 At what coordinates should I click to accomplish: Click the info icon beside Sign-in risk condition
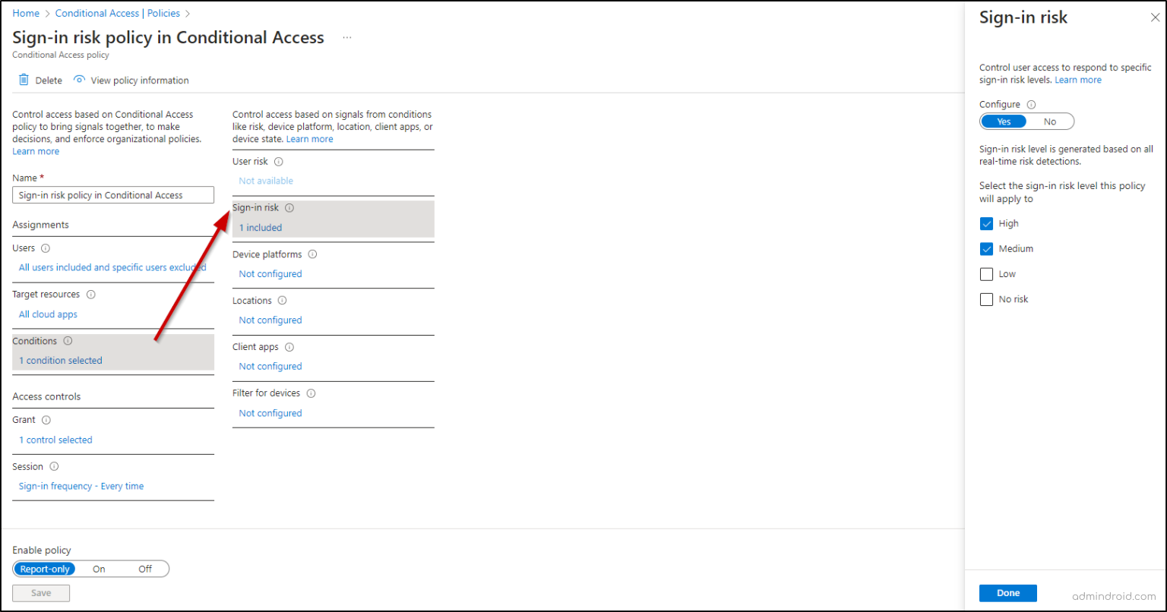click(x=288, y=207)
